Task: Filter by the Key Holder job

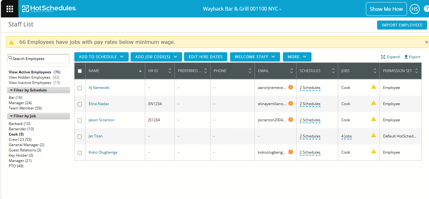Action: point(21,155)
